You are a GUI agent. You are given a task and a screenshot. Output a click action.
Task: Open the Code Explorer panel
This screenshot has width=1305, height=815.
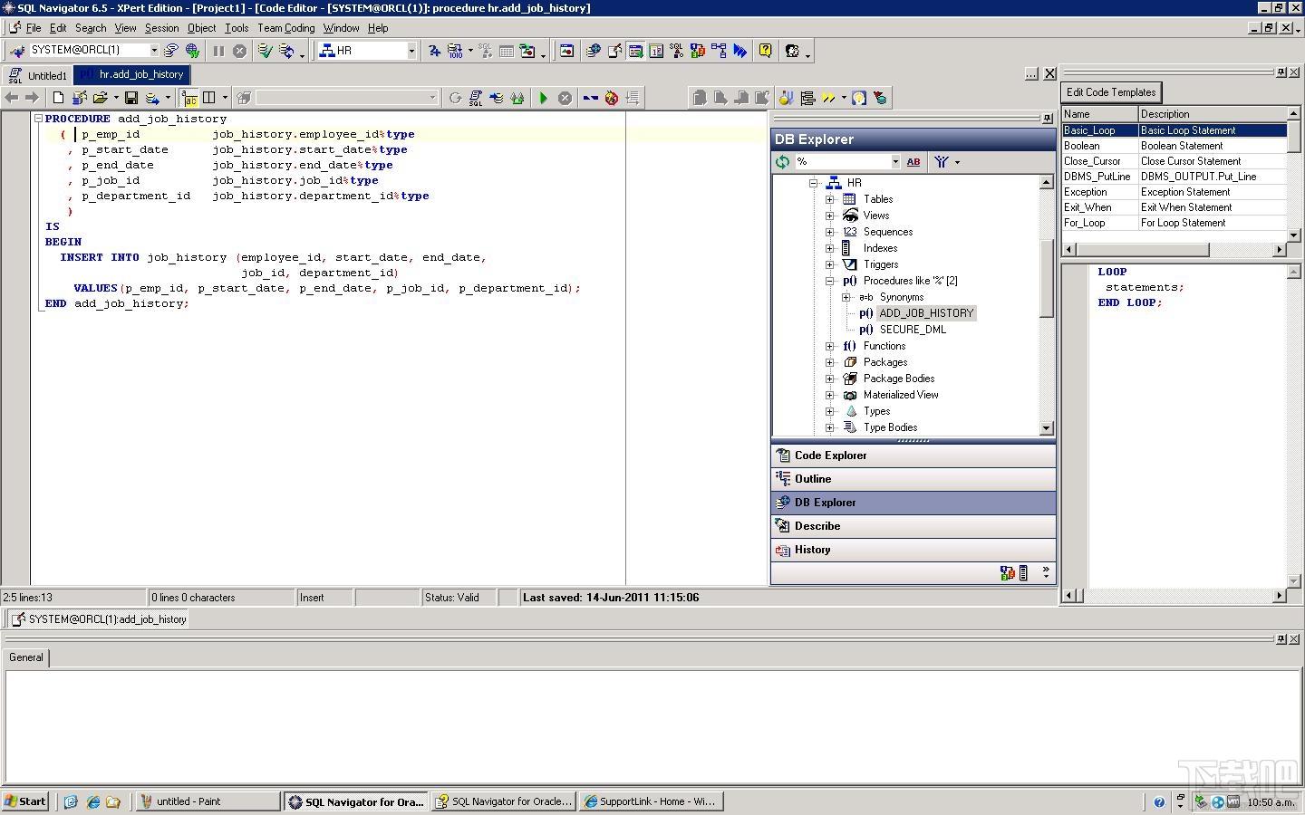913,455
